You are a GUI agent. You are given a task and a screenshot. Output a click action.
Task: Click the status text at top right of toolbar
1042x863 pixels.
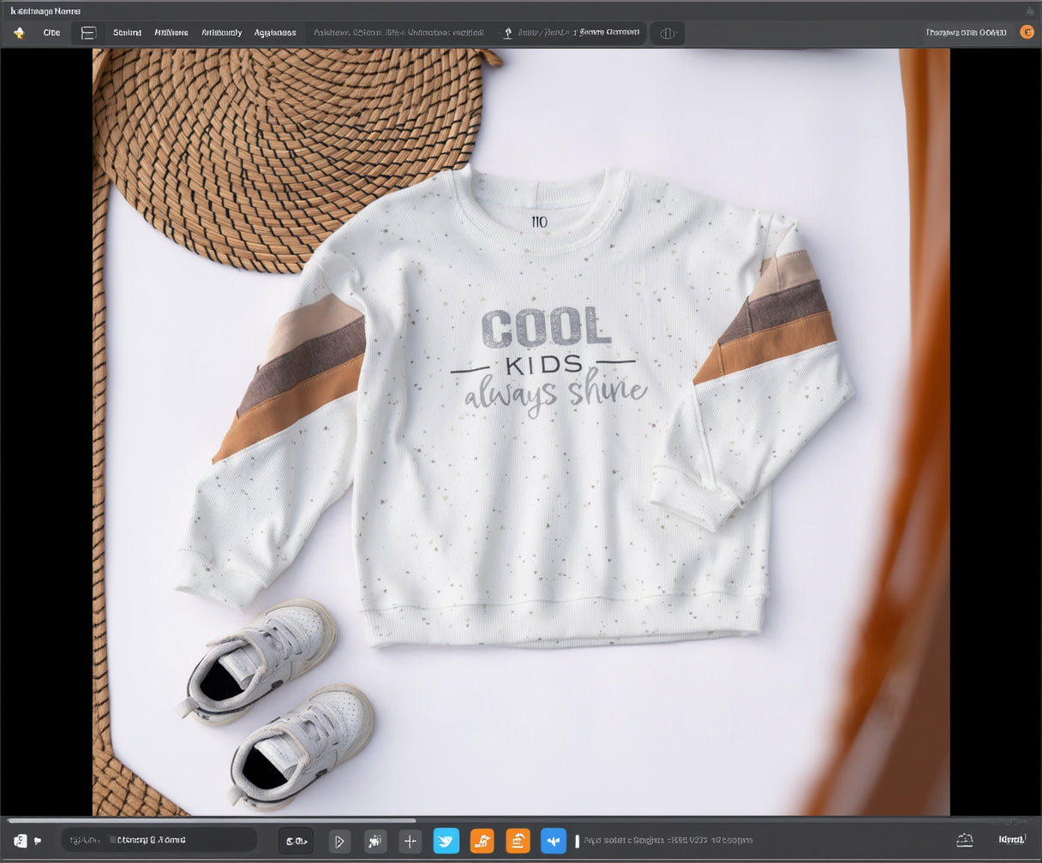pyautogui.click(x=967, y=33)
